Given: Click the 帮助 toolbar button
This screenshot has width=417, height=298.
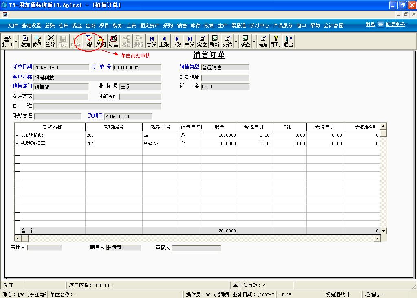Looking at the screenshot, I should click(x=276, y=41).
